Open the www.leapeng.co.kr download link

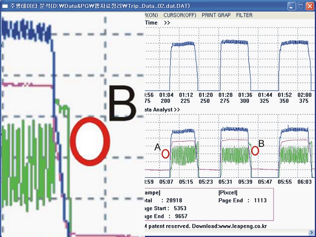pyautogui.click(x=242, y=226)
